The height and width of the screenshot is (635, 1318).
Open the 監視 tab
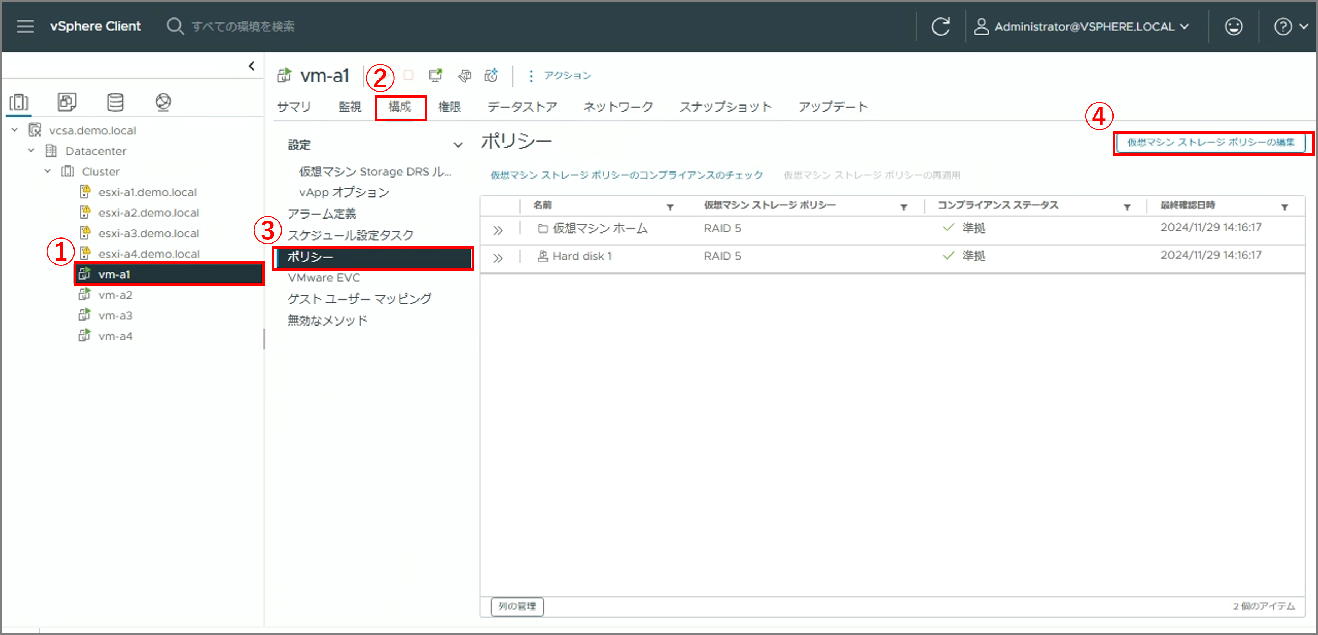pyautogui.click(x=350, y=106)
